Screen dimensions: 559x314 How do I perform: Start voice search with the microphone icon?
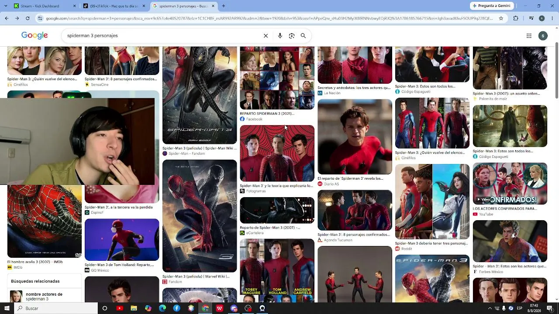coord(280,36)
